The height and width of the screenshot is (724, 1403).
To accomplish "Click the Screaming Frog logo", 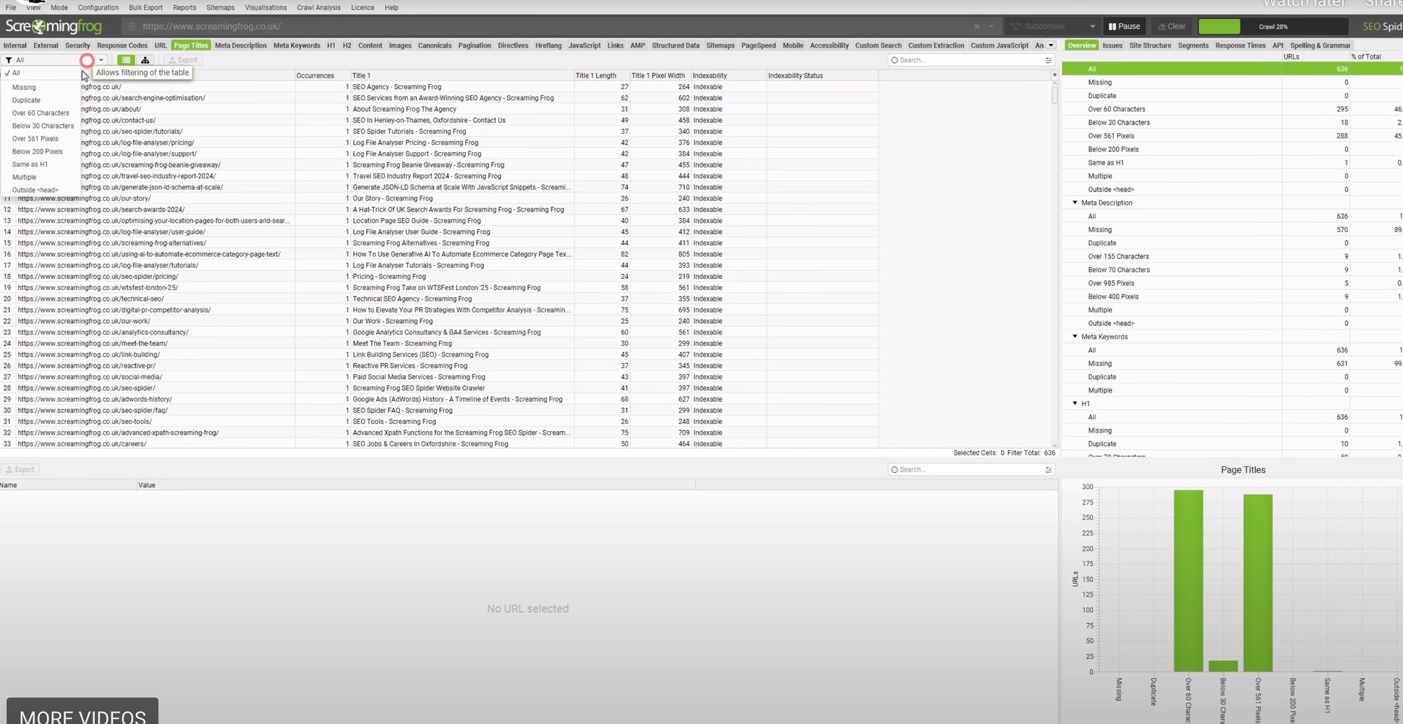I will point(53,27).
